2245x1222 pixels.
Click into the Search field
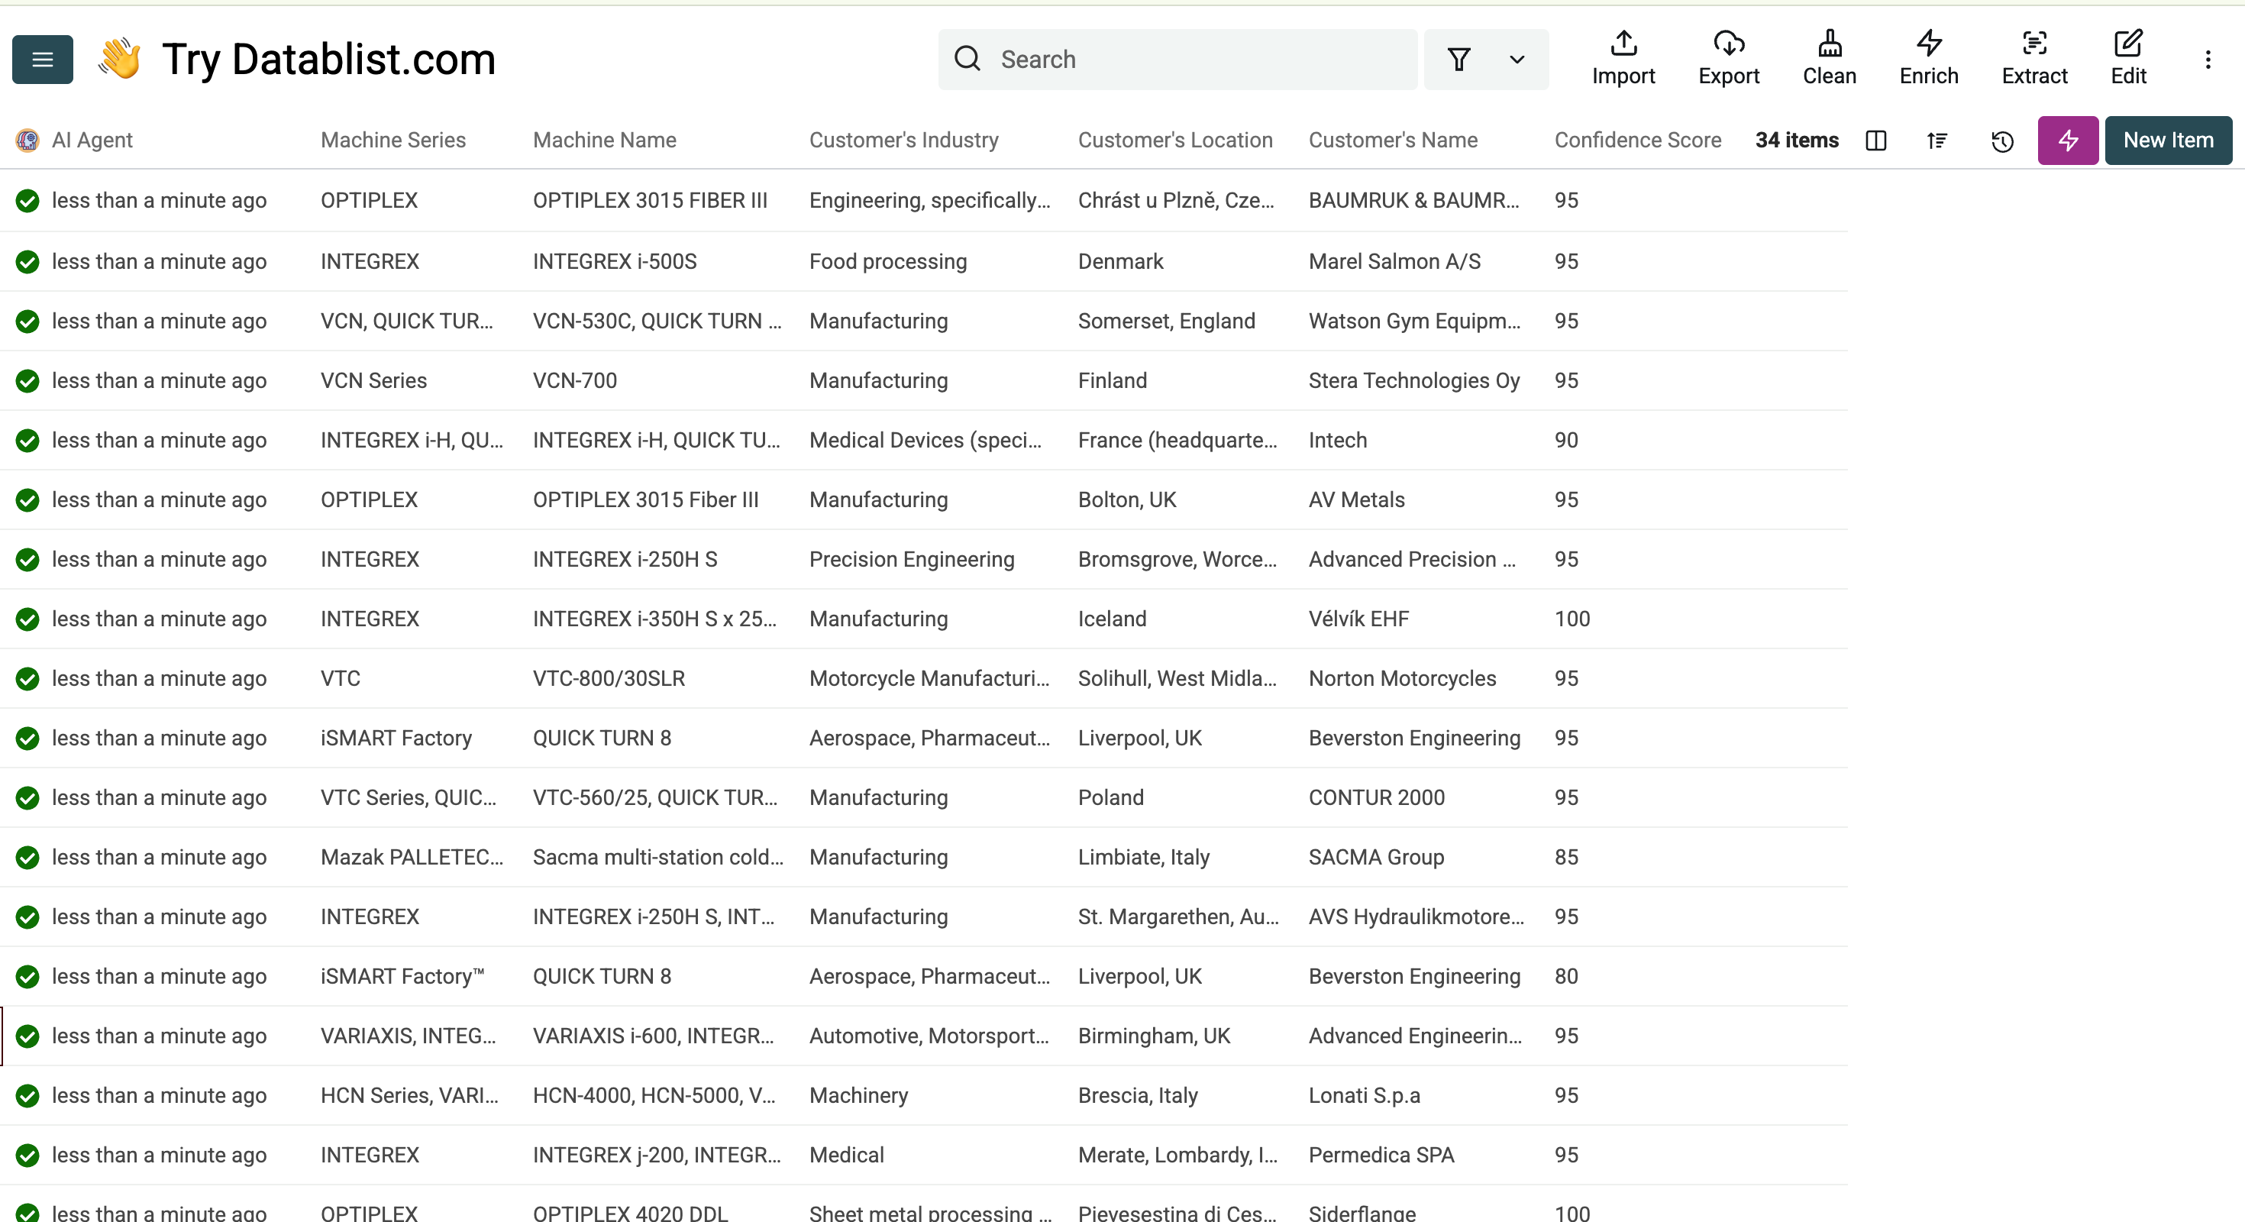point(1177,60)
